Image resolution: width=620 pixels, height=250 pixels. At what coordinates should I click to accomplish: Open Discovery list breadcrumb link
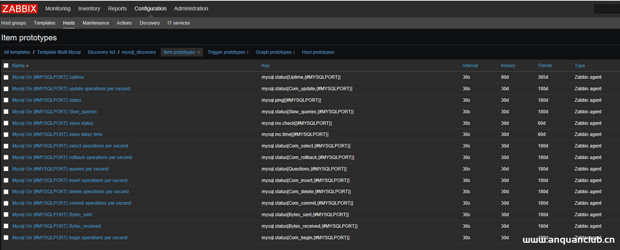[101, 52]
